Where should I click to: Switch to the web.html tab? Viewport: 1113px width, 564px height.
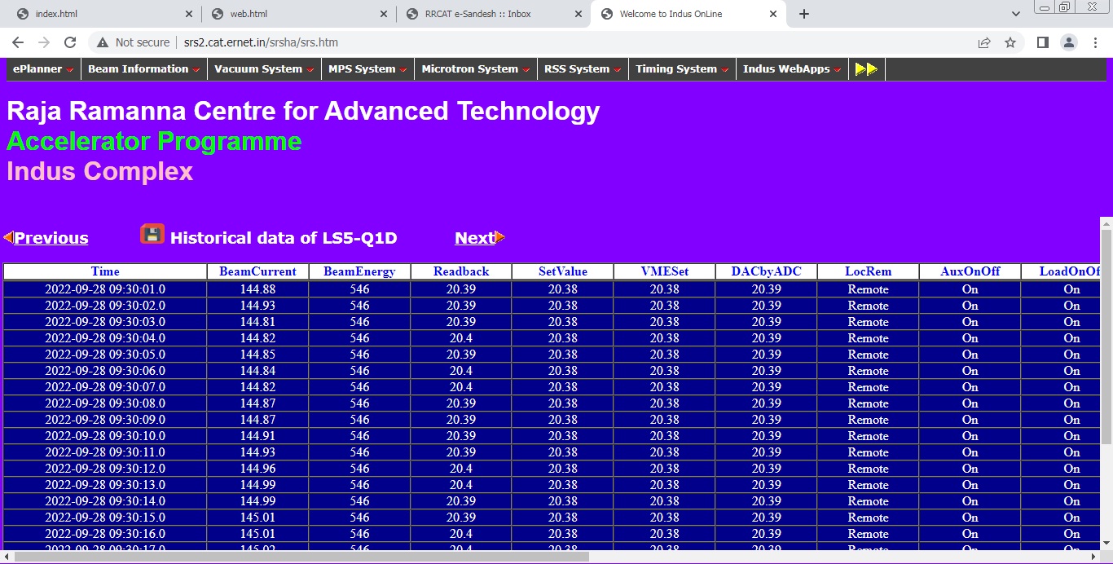pyautogui.click(x=297, y=14)
